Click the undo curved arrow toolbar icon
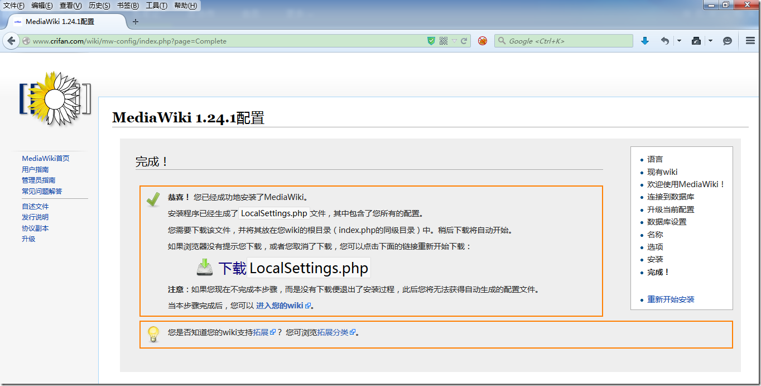 [664, 41]
